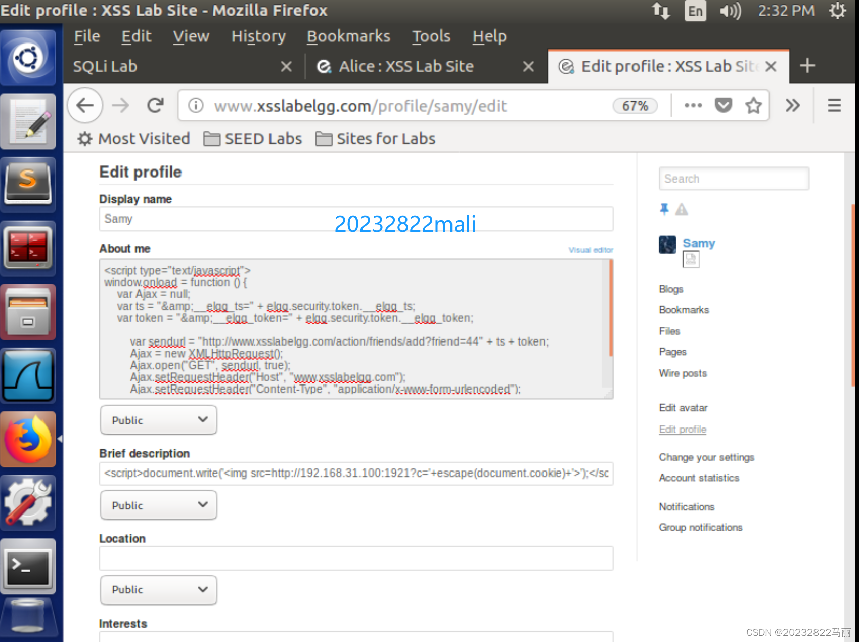Close the Edit profile tab
This screenshot has height=642, width=859.
(771, 66)
